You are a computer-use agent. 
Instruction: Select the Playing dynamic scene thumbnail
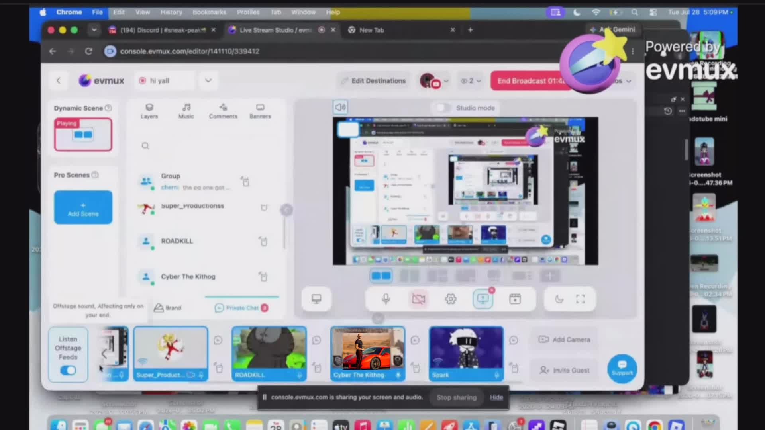[83, 135]
